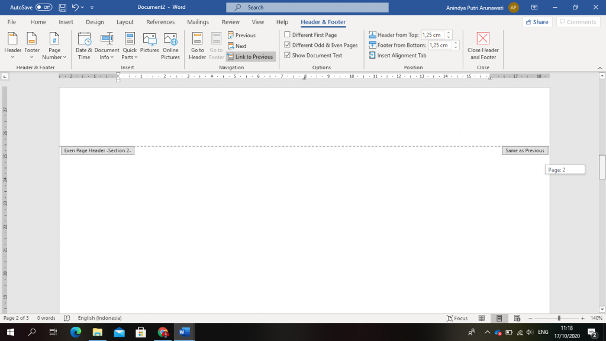Click the account avatar AP
606x341 pixels.
(514, 7)
